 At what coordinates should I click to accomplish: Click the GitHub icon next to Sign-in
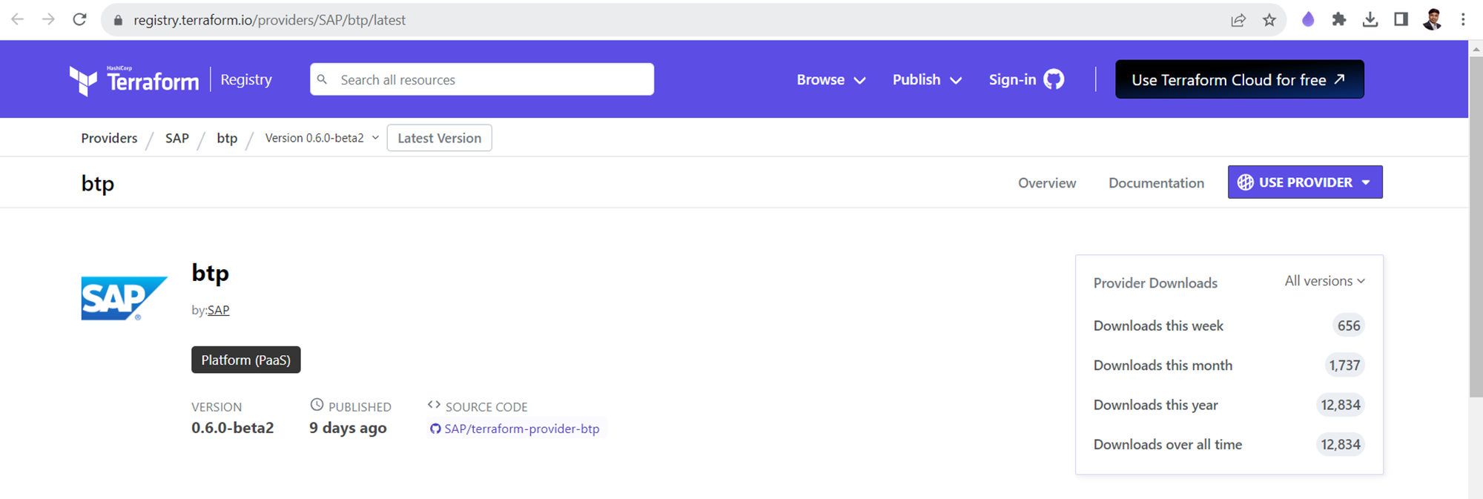[1054, 79]
